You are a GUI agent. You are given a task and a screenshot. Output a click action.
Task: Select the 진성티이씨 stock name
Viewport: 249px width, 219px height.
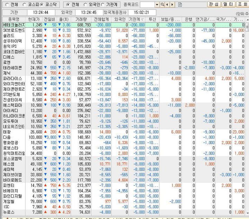12,100
